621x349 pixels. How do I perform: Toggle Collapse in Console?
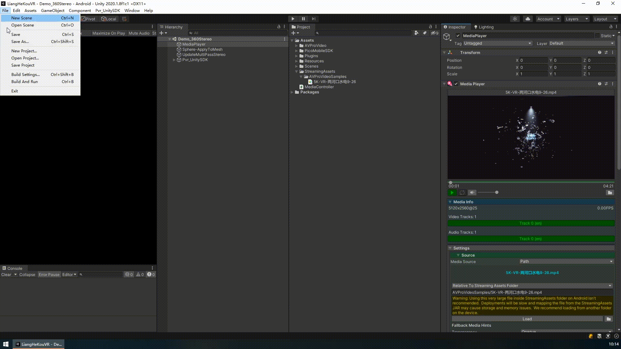(x=27, y=275)
